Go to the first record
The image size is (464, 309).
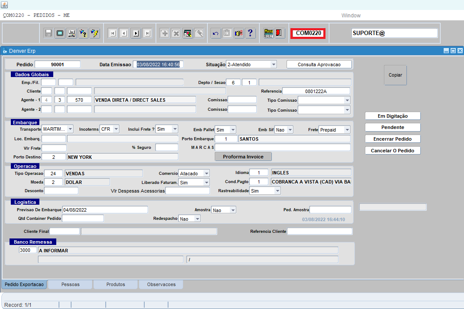click(x=113, y=33)
